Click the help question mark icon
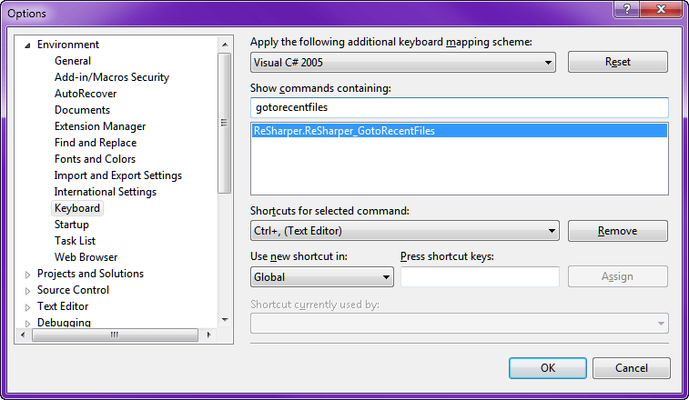Image resolution: width=689 pixels, height=400 pixels. tap(626, 9)
